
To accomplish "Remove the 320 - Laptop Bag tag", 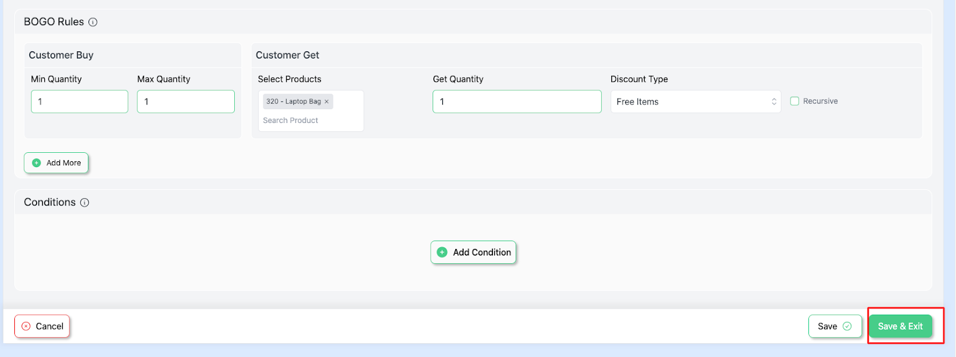I will pos(326,101).
